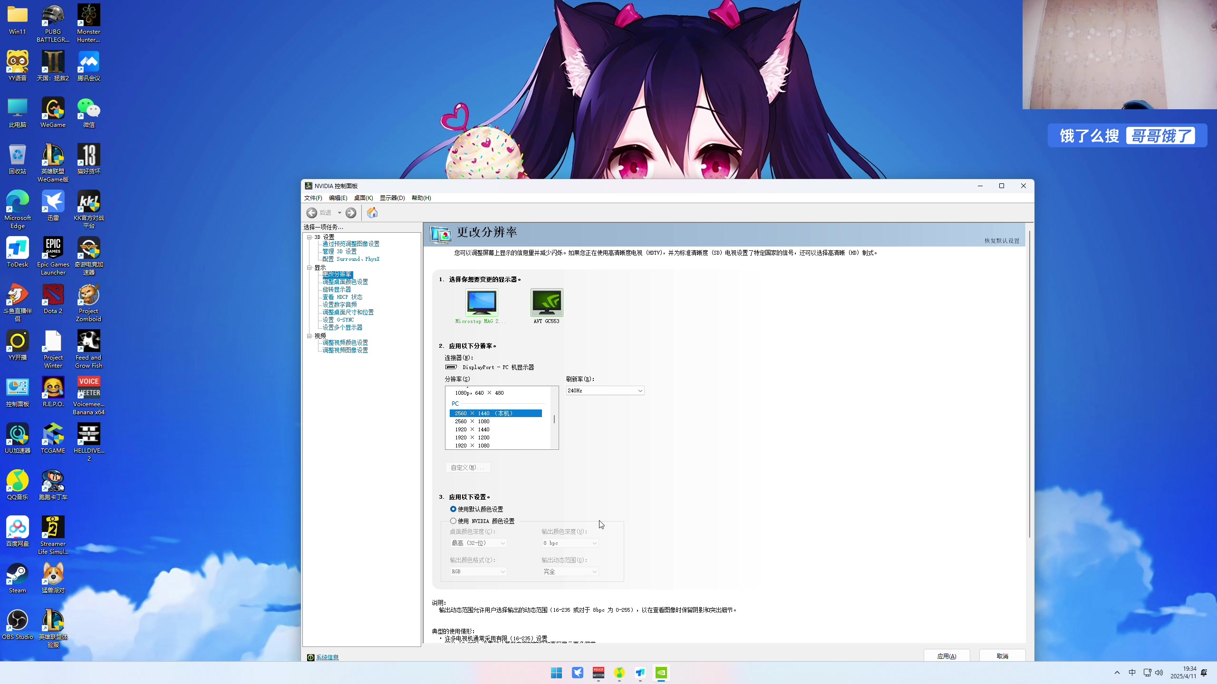Click NVIDIA control panel taskbar icon
This screenshot has width=1217, height=684.
[x=661, y=673]
